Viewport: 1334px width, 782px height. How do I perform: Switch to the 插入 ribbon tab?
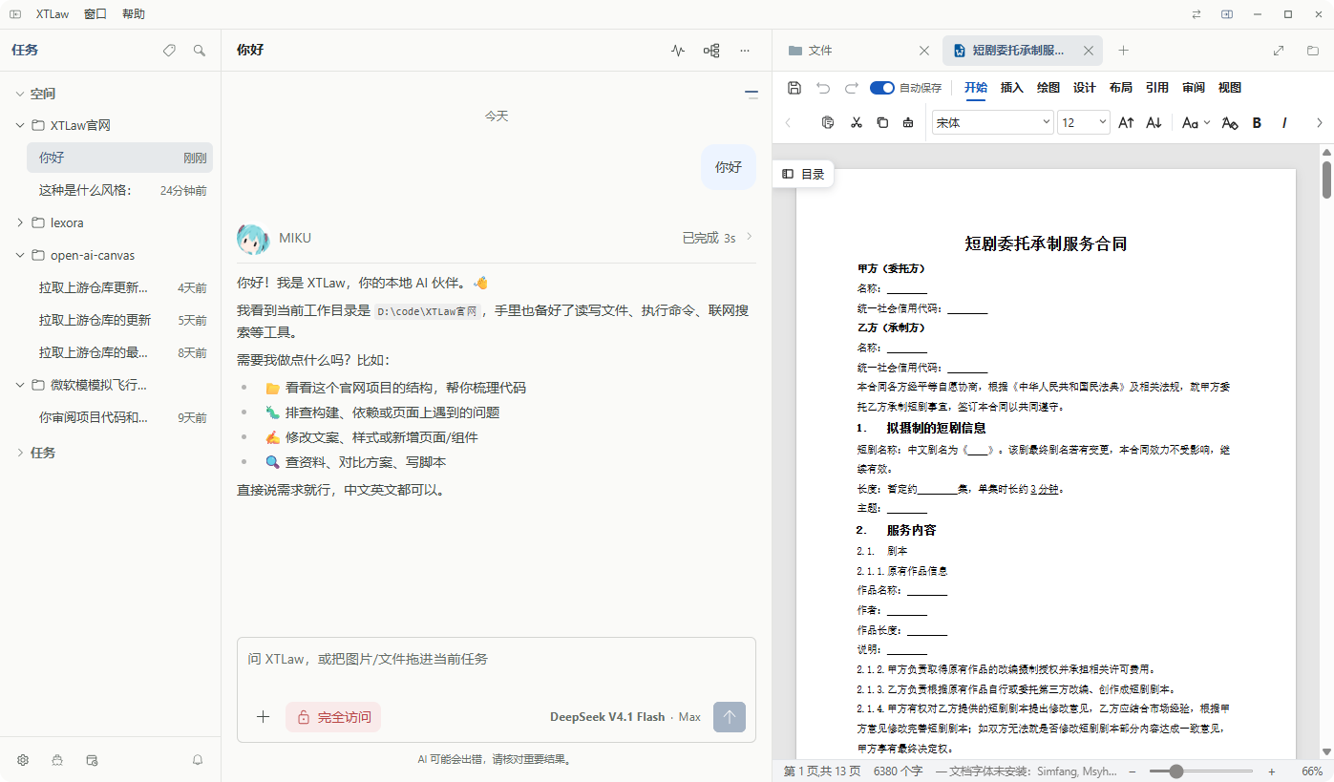[x=1011, y=88]
